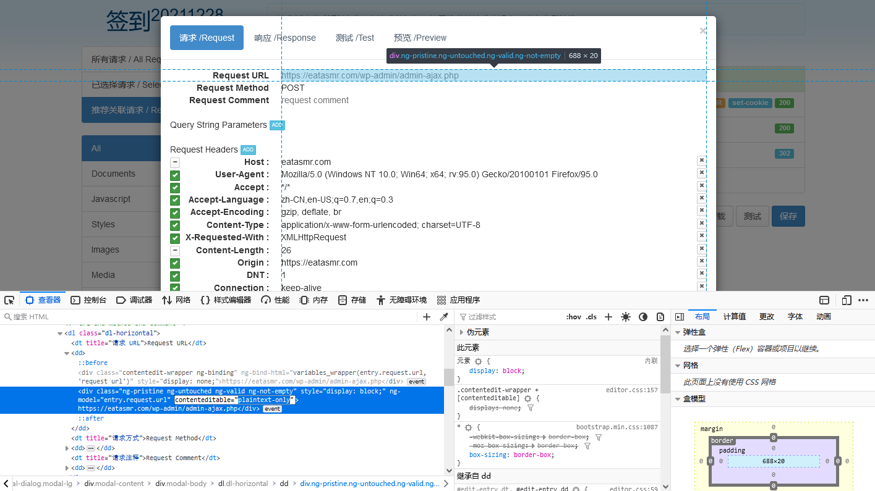This screenshot has height=491, width=875.
Task: Expand the 网格 section
Action: click(678, 365)
